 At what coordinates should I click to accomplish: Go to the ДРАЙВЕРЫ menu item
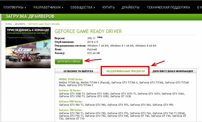point(131,7)
